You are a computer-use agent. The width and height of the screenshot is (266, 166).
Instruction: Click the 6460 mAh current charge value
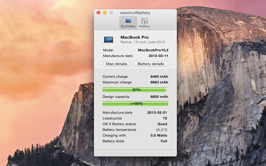pos(159,77)
